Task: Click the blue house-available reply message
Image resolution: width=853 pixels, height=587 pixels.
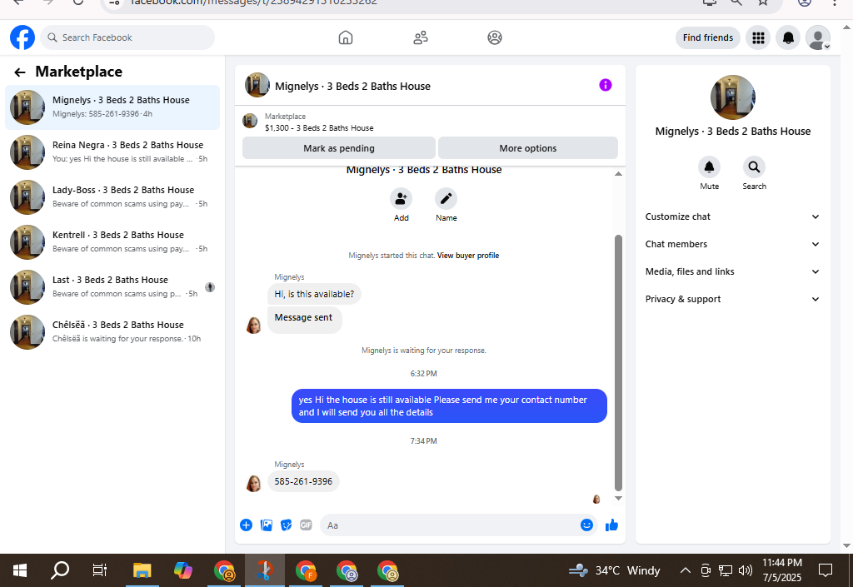Action: (449, 406)
